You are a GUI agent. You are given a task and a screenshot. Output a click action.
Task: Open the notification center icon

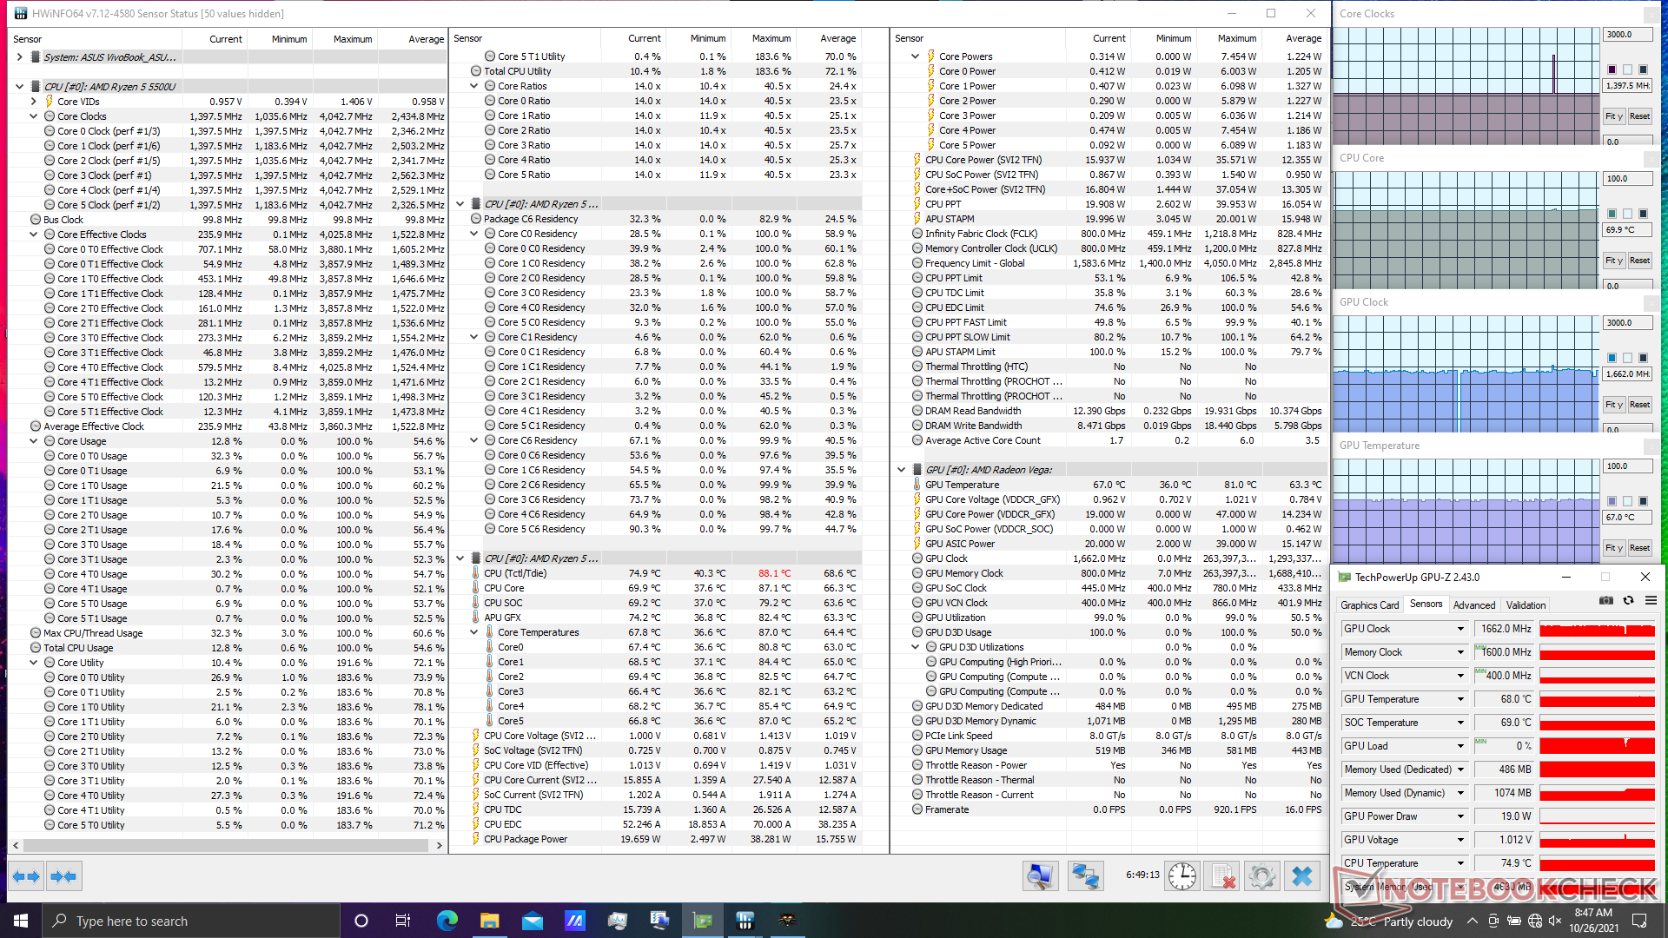click(1640, 921)
